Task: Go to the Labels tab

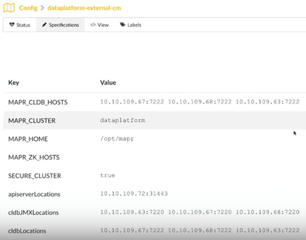Action: click(x=130, y=24)
